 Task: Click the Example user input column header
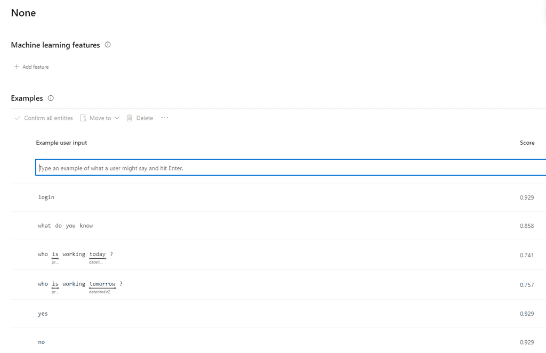[x=61, y=143]
